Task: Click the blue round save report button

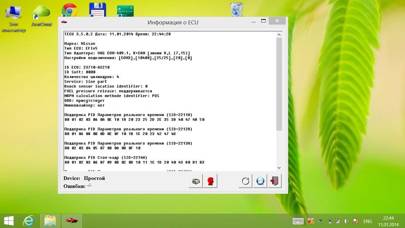Action: coord(260,181)
